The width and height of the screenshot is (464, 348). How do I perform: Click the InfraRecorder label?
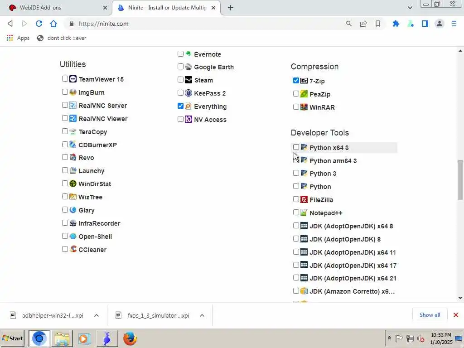[x=99, y=223]
